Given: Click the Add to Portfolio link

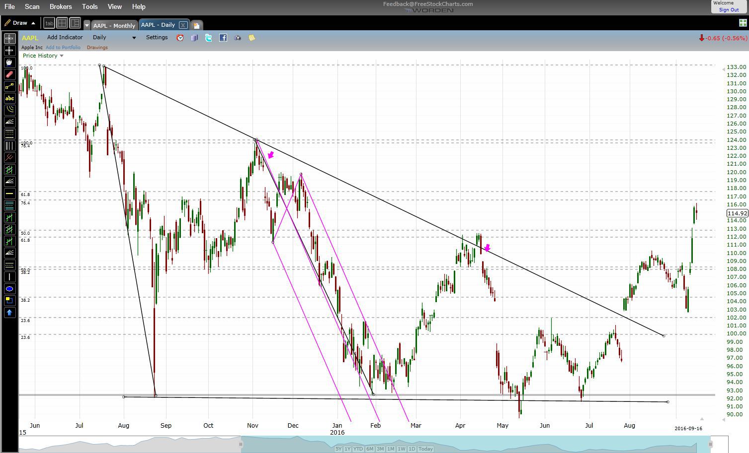Looking at the screenshot, I should (x=63, y=48).
